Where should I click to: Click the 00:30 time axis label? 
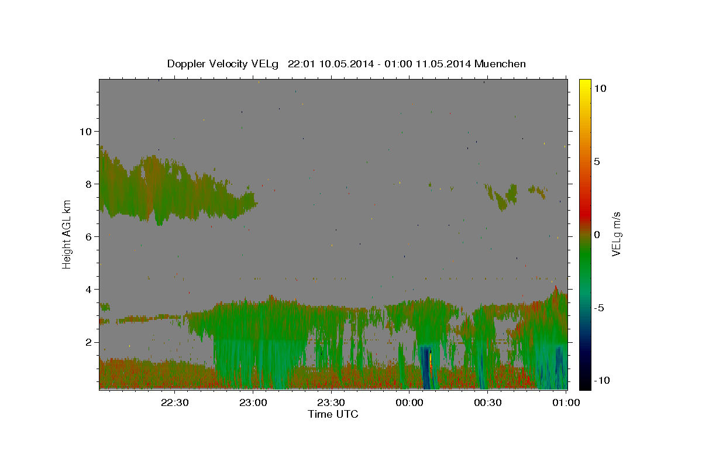(487, 402)
